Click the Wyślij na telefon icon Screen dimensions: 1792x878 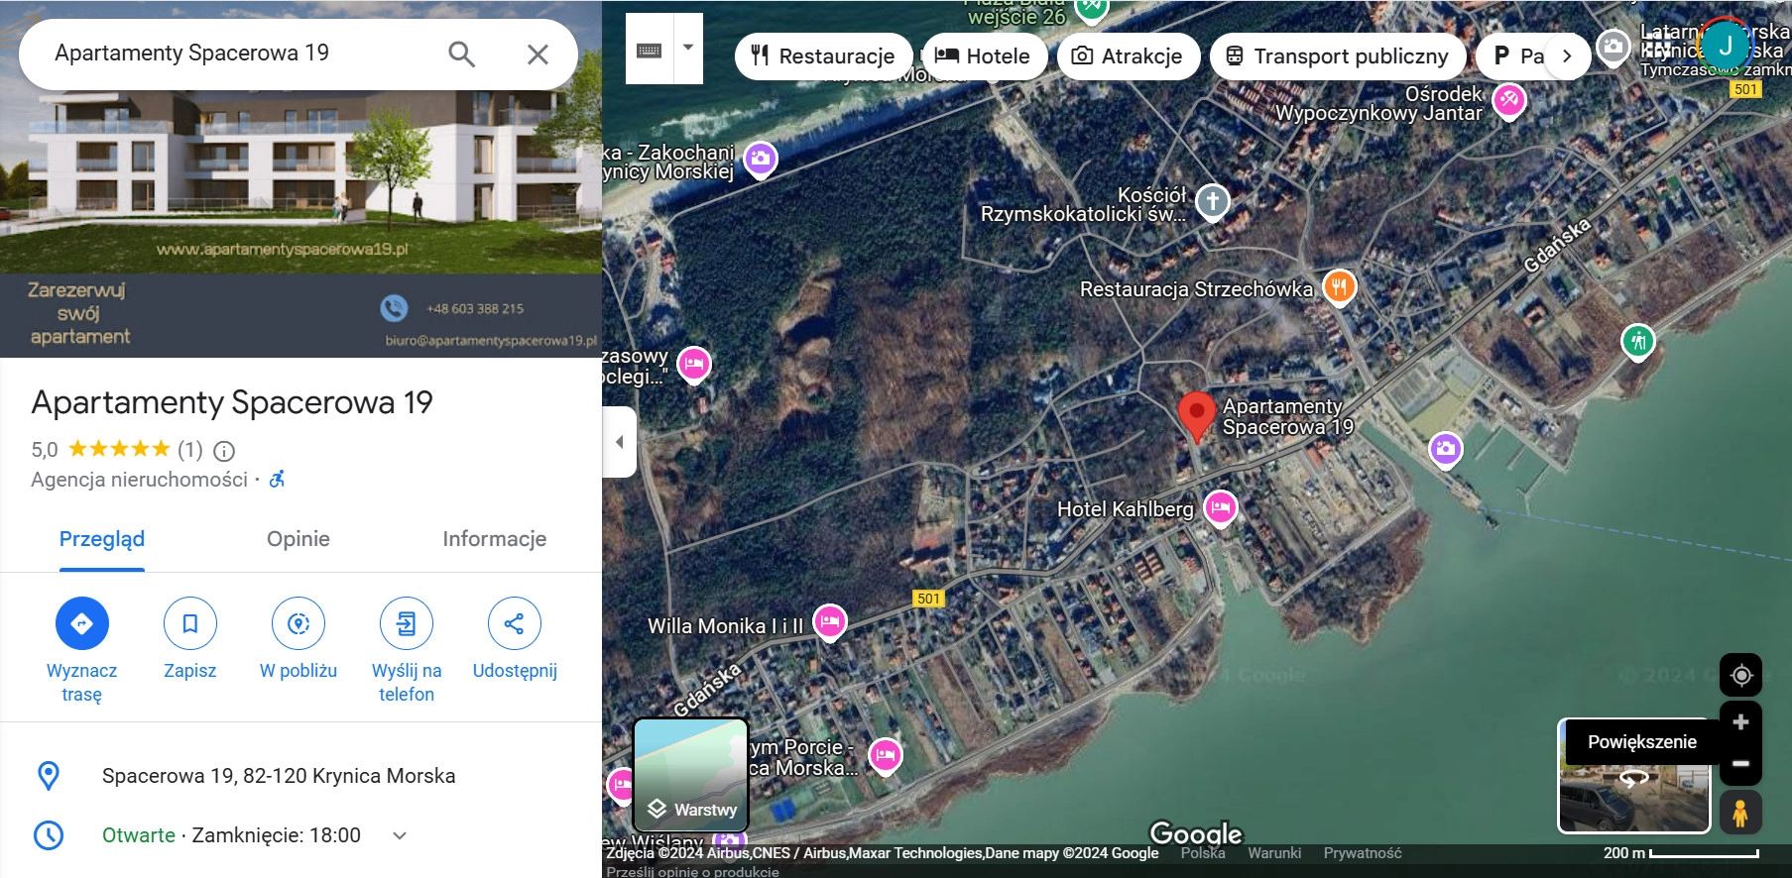click(407, 623)
